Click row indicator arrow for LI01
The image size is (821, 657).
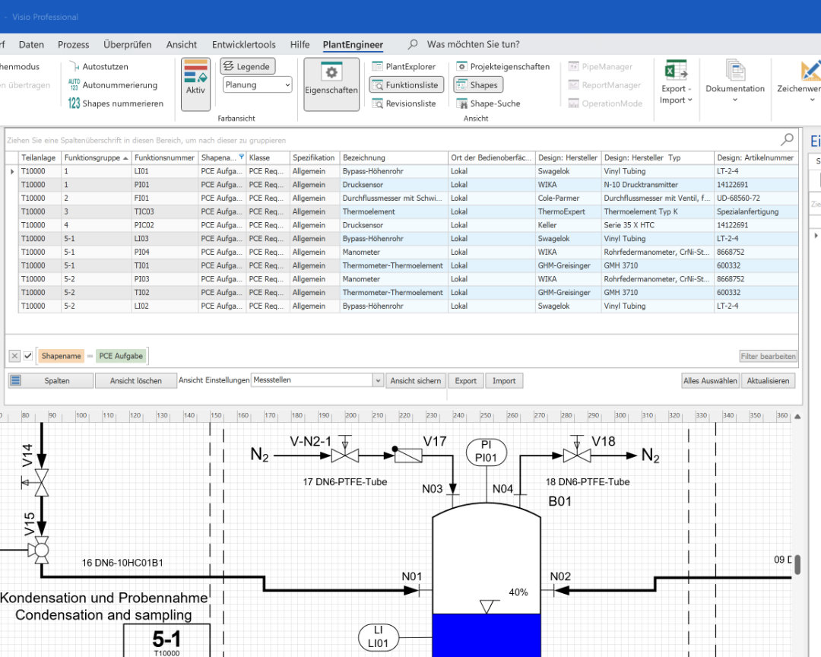12,171
